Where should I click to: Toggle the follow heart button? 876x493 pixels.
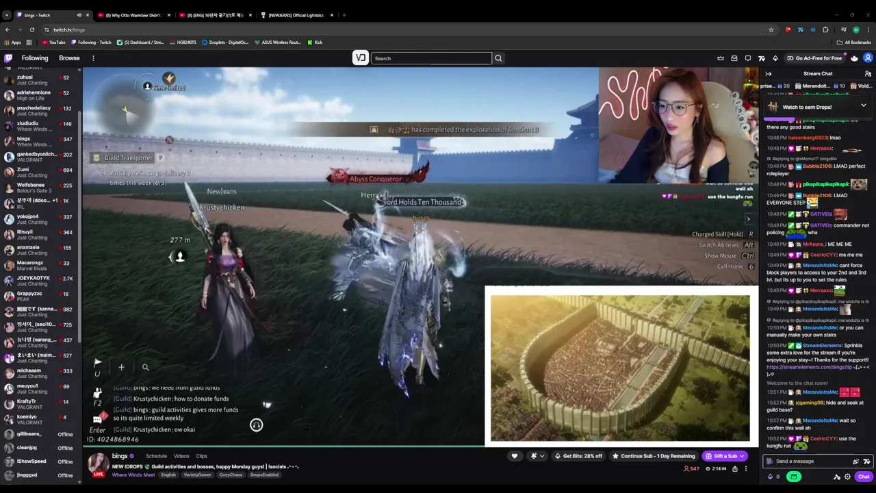coord(515,456)
